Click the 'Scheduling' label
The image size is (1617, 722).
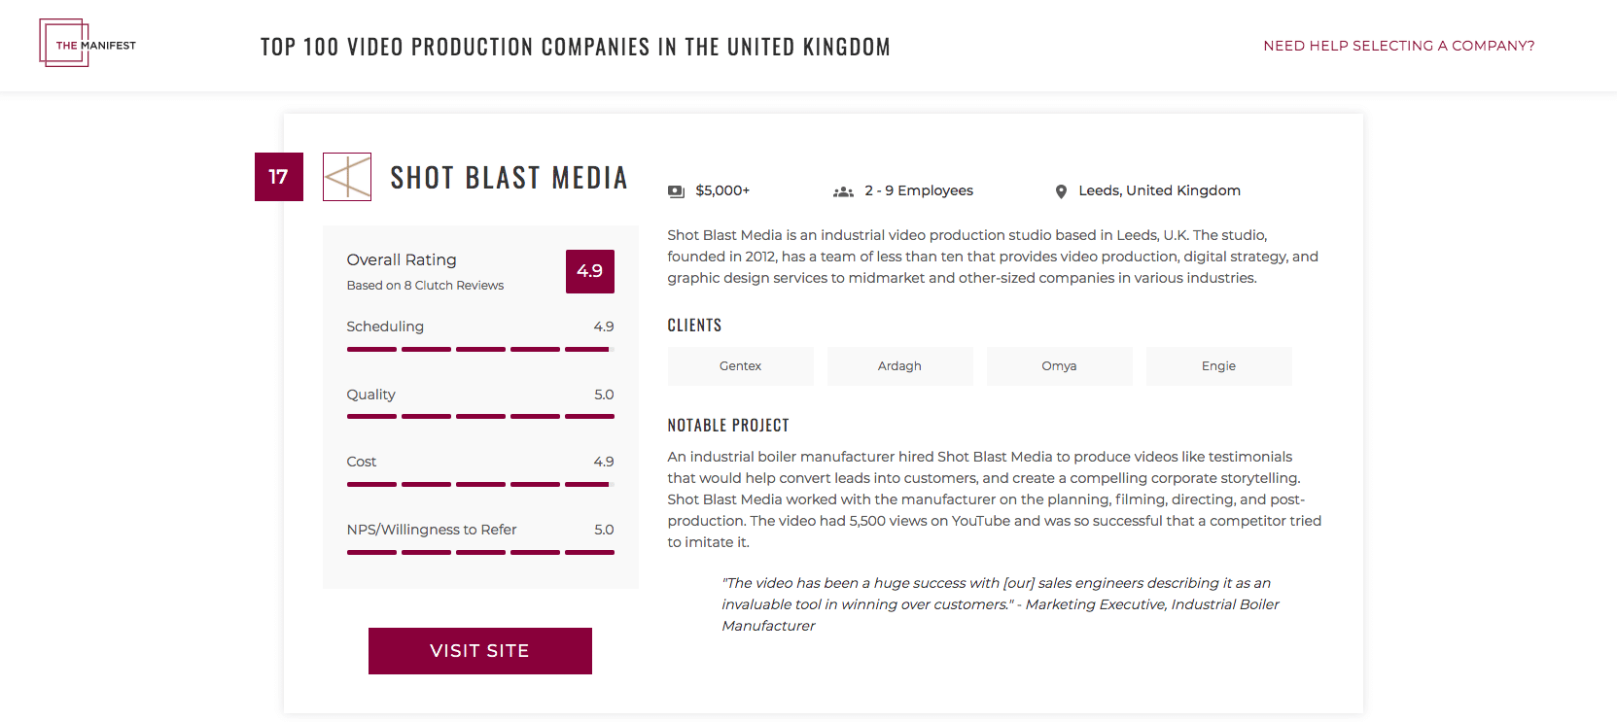pos(385,327)
